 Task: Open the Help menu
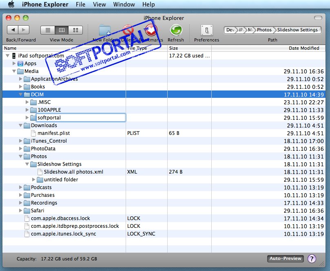coord(148,4)
